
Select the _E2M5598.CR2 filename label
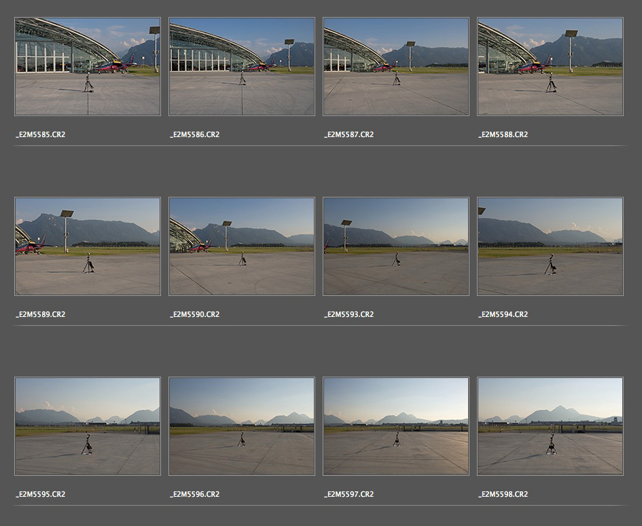click(503, 494)
